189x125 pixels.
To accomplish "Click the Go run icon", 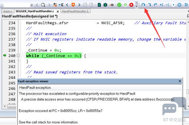I will click(x=173, y=5).
